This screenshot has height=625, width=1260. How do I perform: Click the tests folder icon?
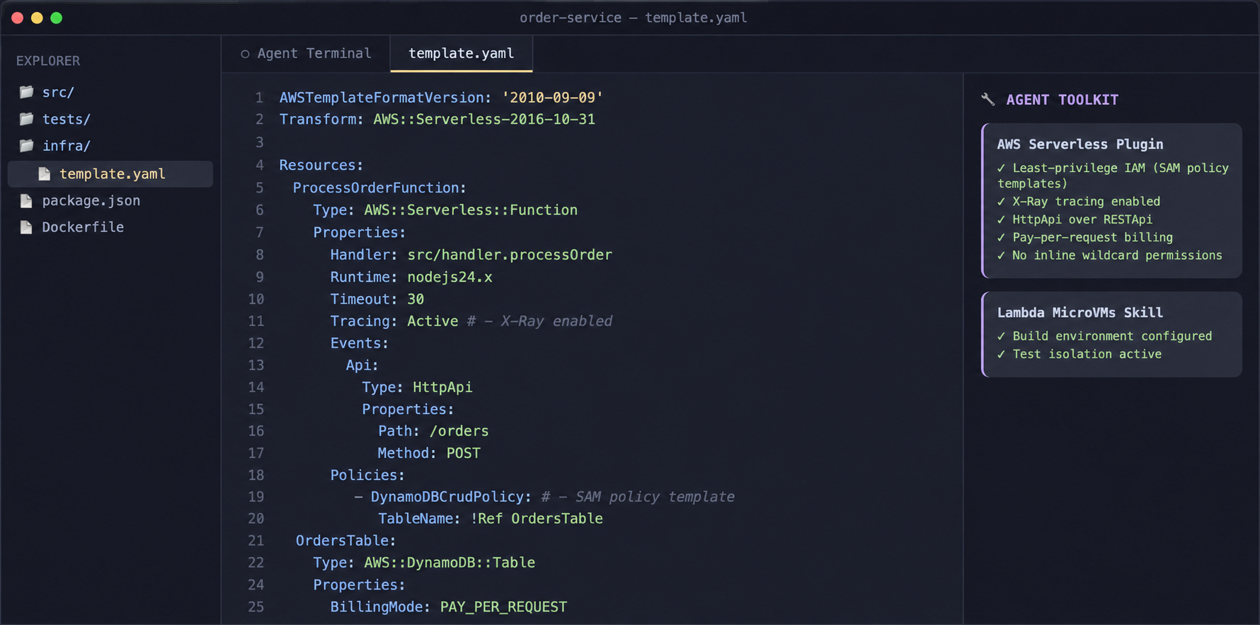[x=27, y=119]
